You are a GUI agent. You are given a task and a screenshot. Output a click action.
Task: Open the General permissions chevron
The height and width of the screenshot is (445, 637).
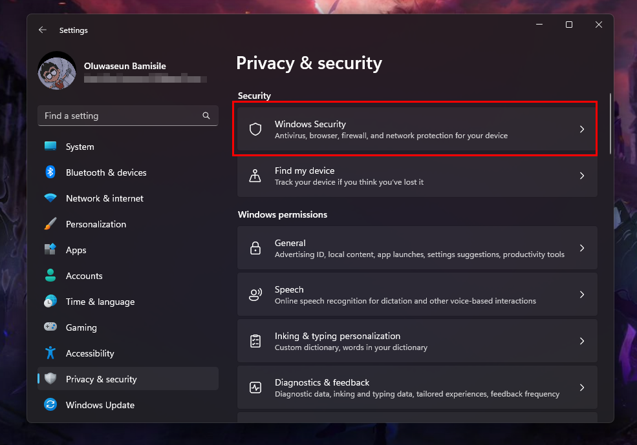(x=581, y=248)
